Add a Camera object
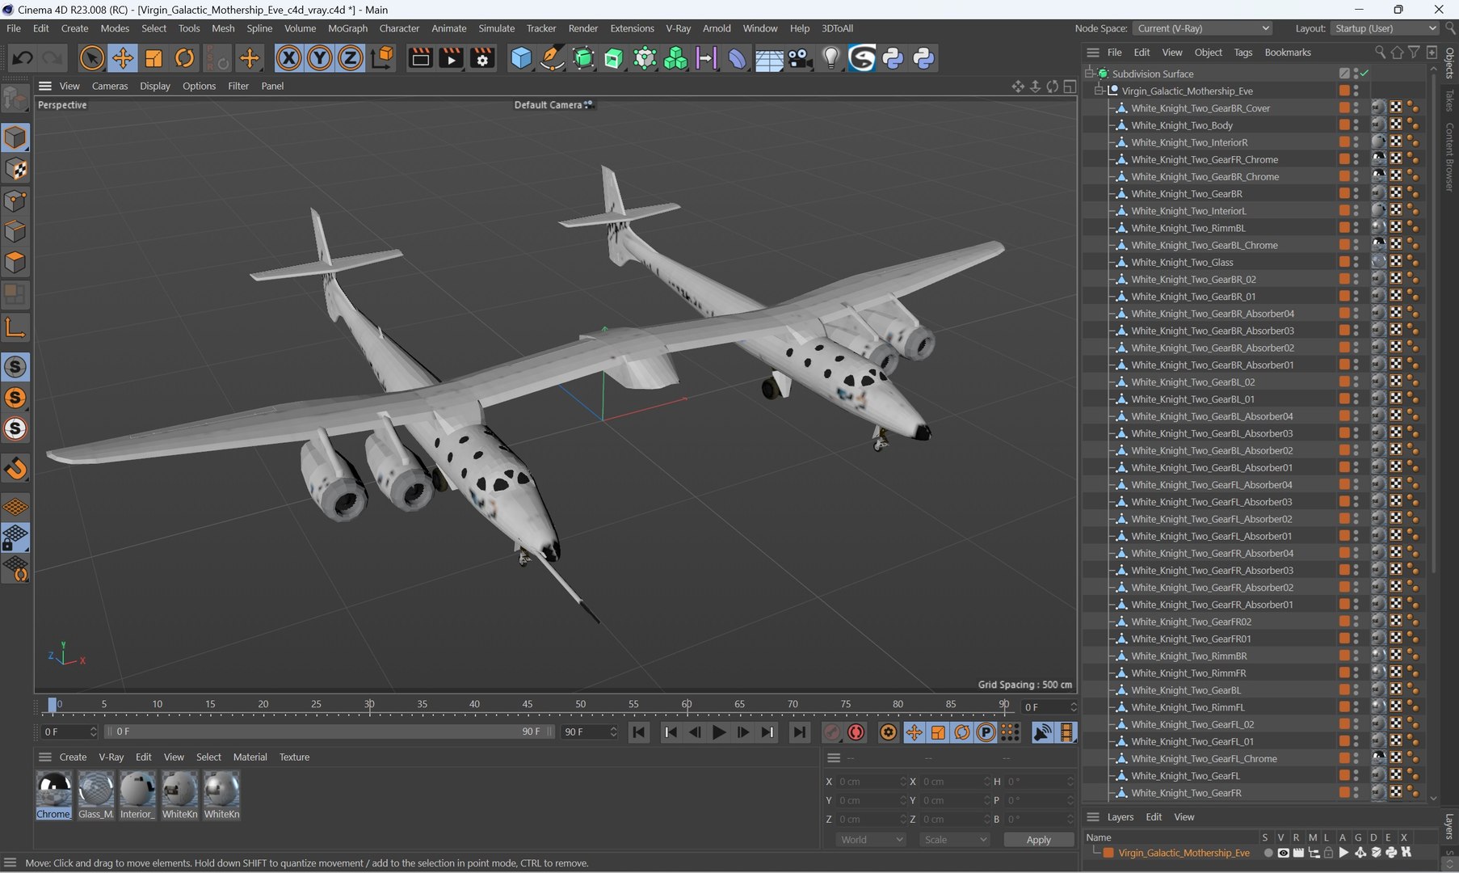Viewport: 1459px width, 873px height. (x=800, y=57)
